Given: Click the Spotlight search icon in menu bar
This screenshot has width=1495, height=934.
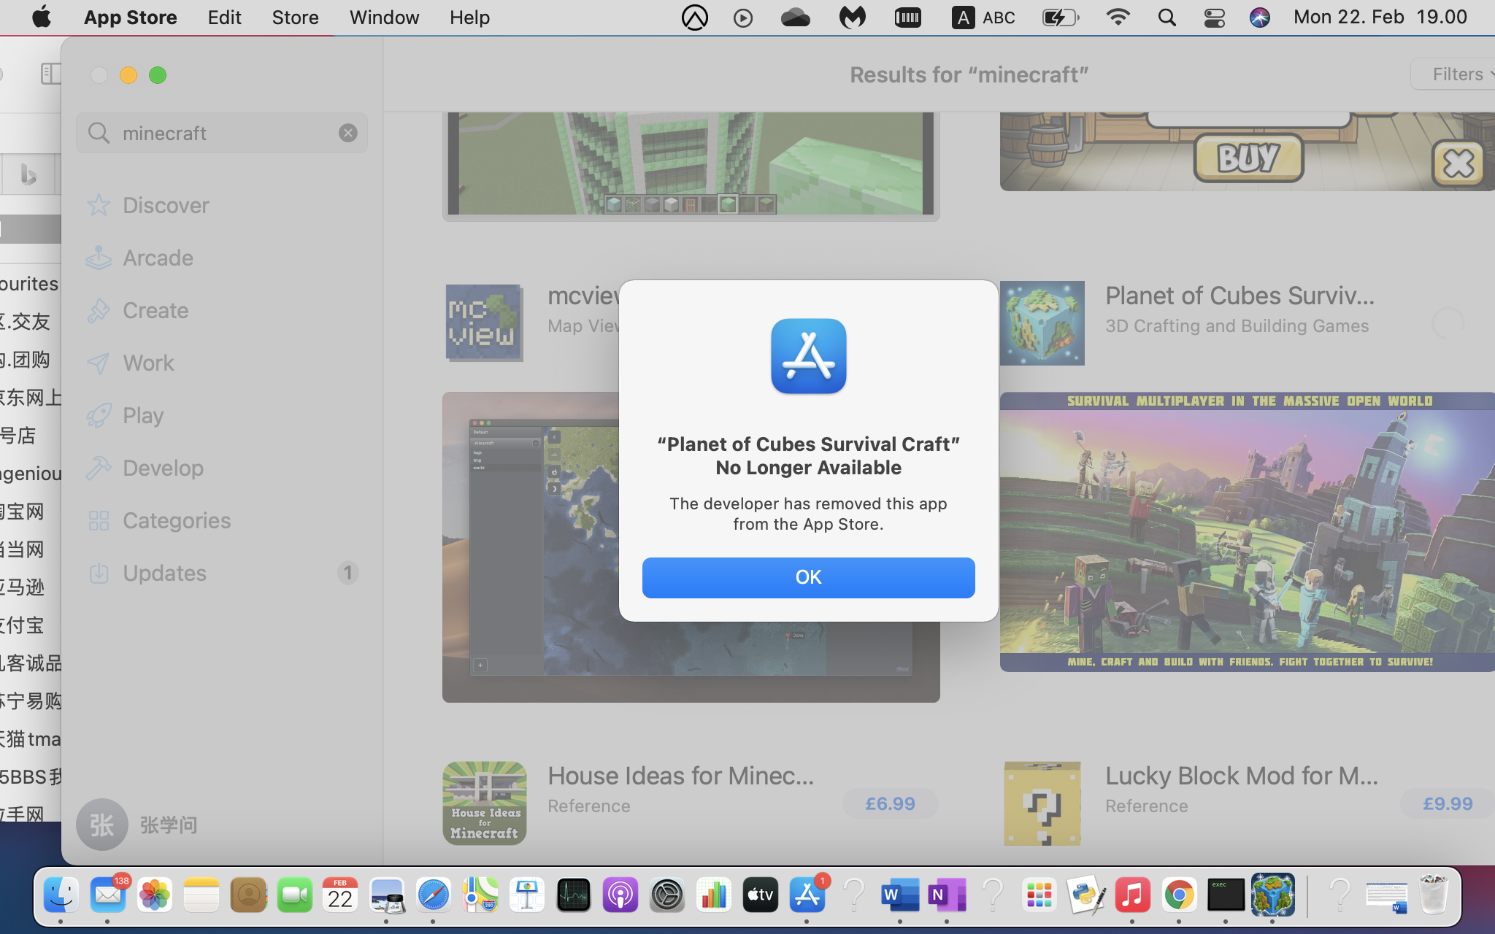Looking at the screenshot, I should coord(1167,17).
